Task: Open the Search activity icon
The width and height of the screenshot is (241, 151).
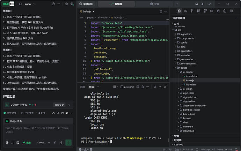Action: click(186, 11)
